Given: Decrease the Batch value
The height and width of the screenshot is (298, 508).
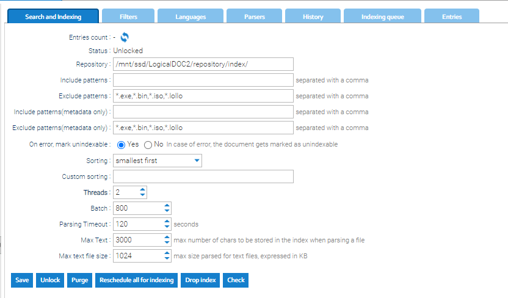Looking at the screenshot, I should (x=167, y=211).
